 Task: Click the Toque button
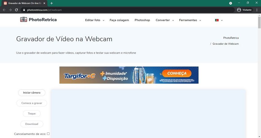(32, 114)
